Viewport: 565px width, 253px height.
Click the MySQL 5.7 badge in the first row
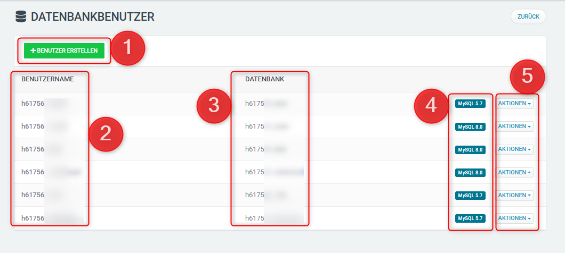[x=470, y=104]
